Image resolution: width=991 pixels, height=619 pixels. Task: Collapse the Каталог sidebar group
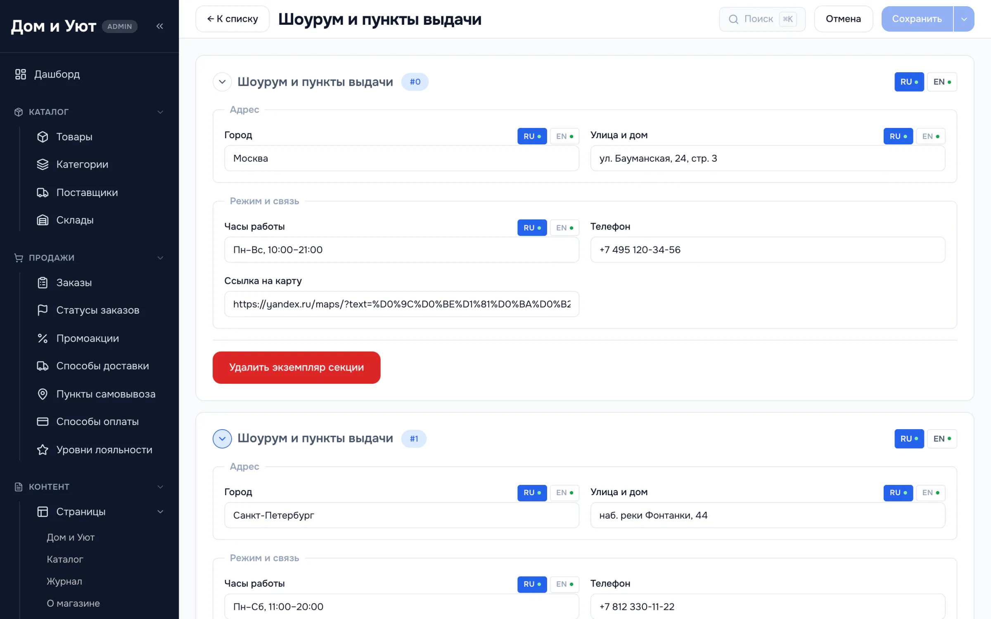click(160, 112)
